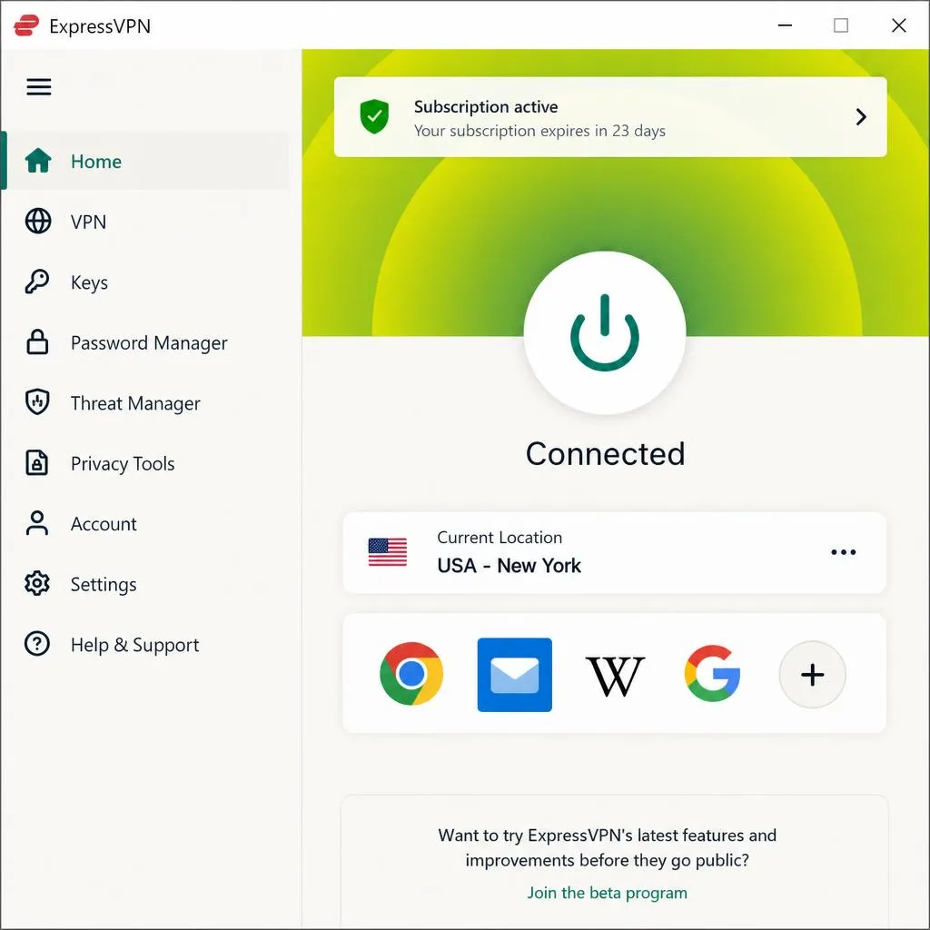Click 'Your subscription expires in 23 days' text
This screenshot has width=930, height=930.
(x=539, y=131)
